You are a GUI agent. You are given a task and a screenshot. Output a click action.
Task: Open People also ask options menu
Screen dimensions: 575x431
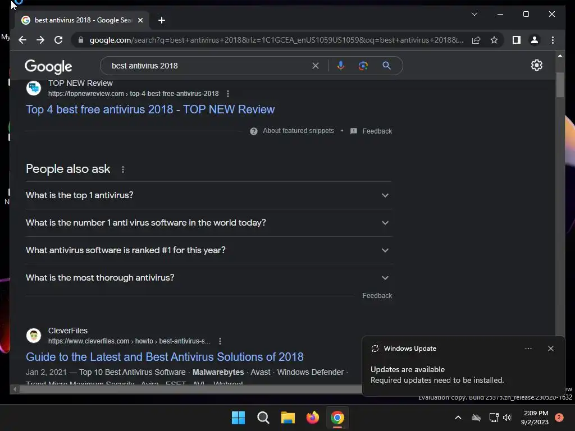tap(123, 169)
